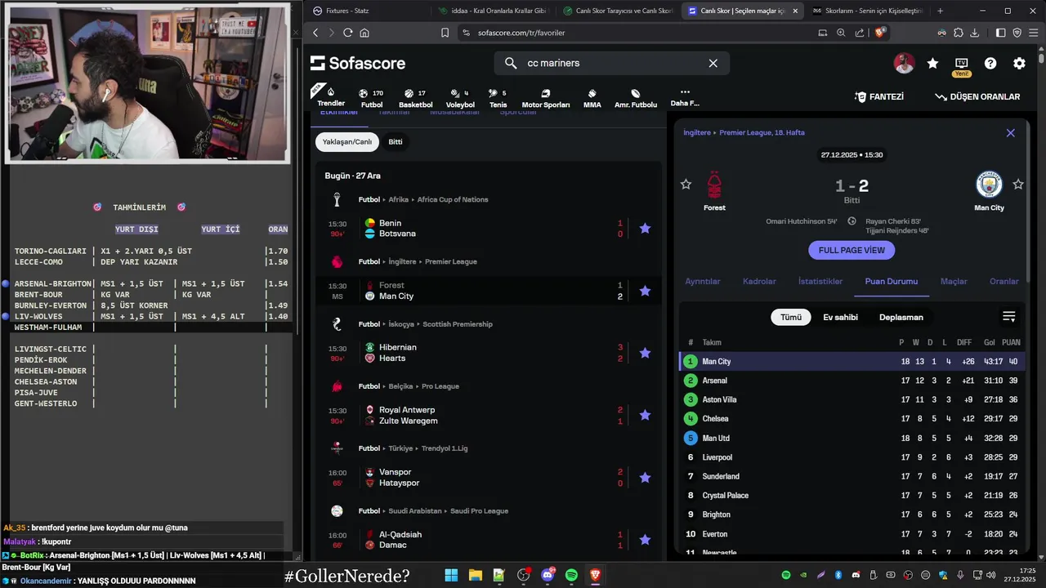Expand Daha Fazla sports menu
Viewport: 1046px width, 588px height.
pyautogui.click(x=685, y=97)
